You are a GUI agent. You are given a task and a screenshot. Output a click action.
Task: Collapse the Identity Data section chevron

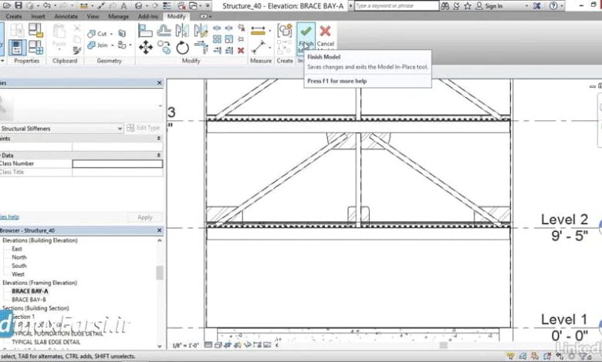158,155
